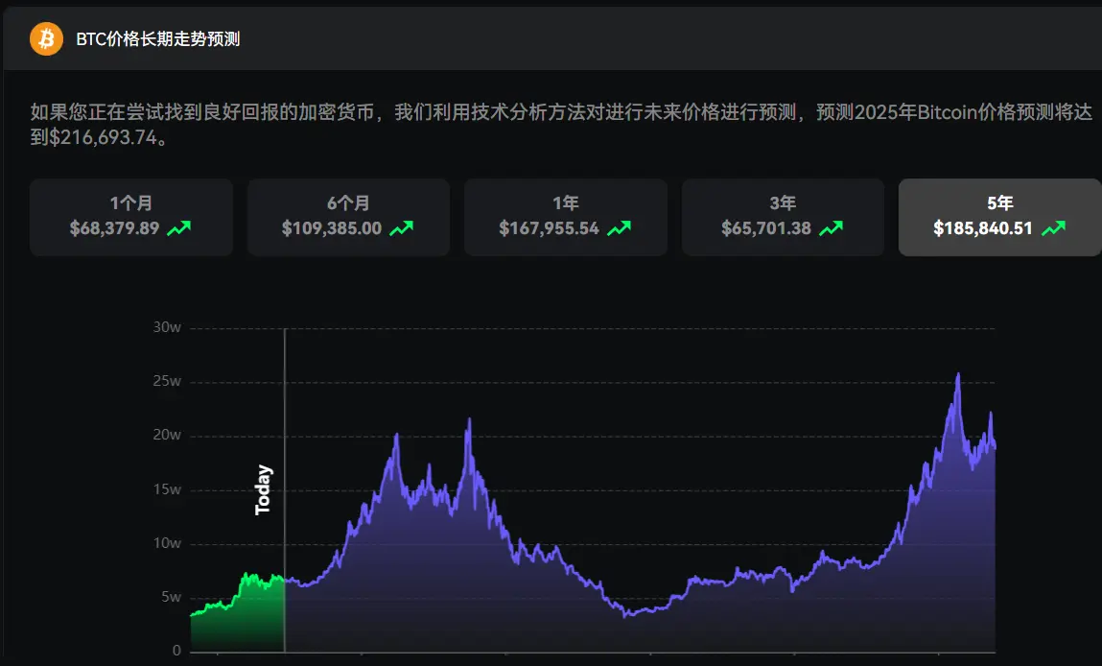Viewport: 1102px width, 666px height.
Task: Click the 30w y-axis label
Action: point(167,327)
